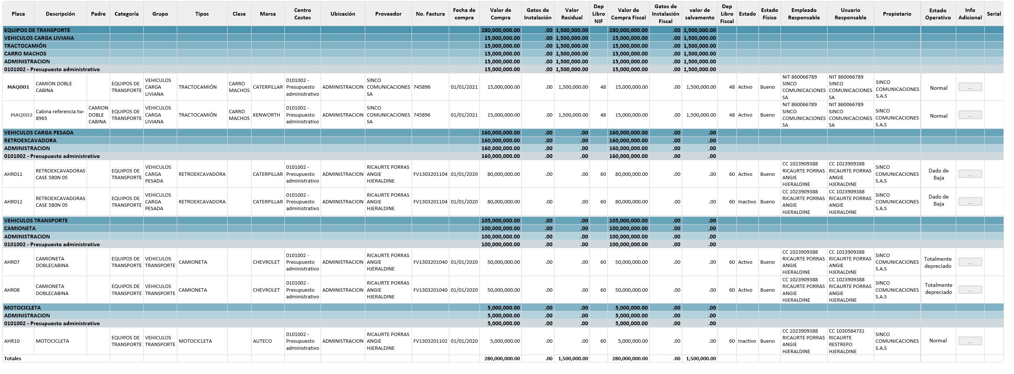Click Inactivo estado in AHR012 row
The width and height of the screenshot is (1014, 374).
coord(747,202)
